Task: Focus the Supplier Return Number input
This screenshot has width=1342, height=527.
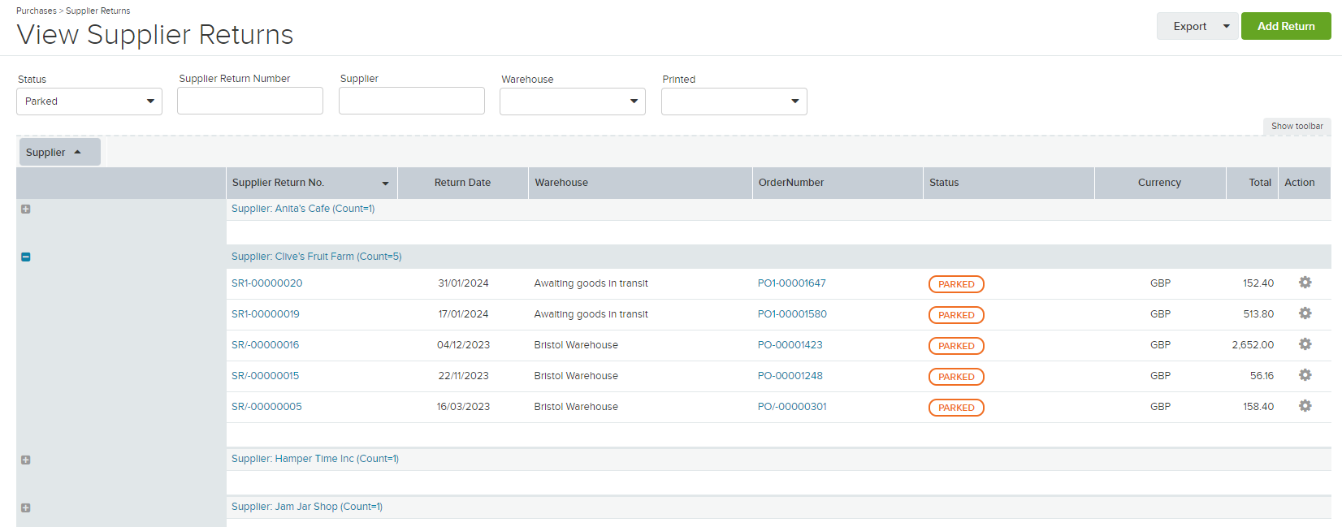Action: [250, 101]
